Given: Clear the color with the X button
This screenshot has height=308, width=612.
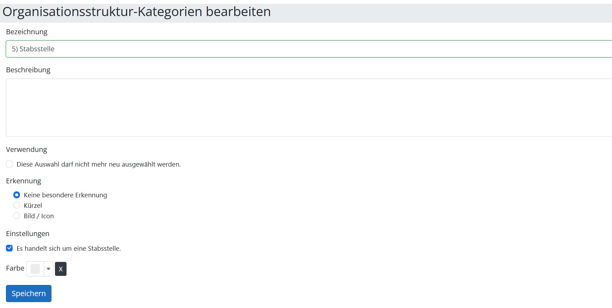Looking at the screenshot, I should [61, 269].
